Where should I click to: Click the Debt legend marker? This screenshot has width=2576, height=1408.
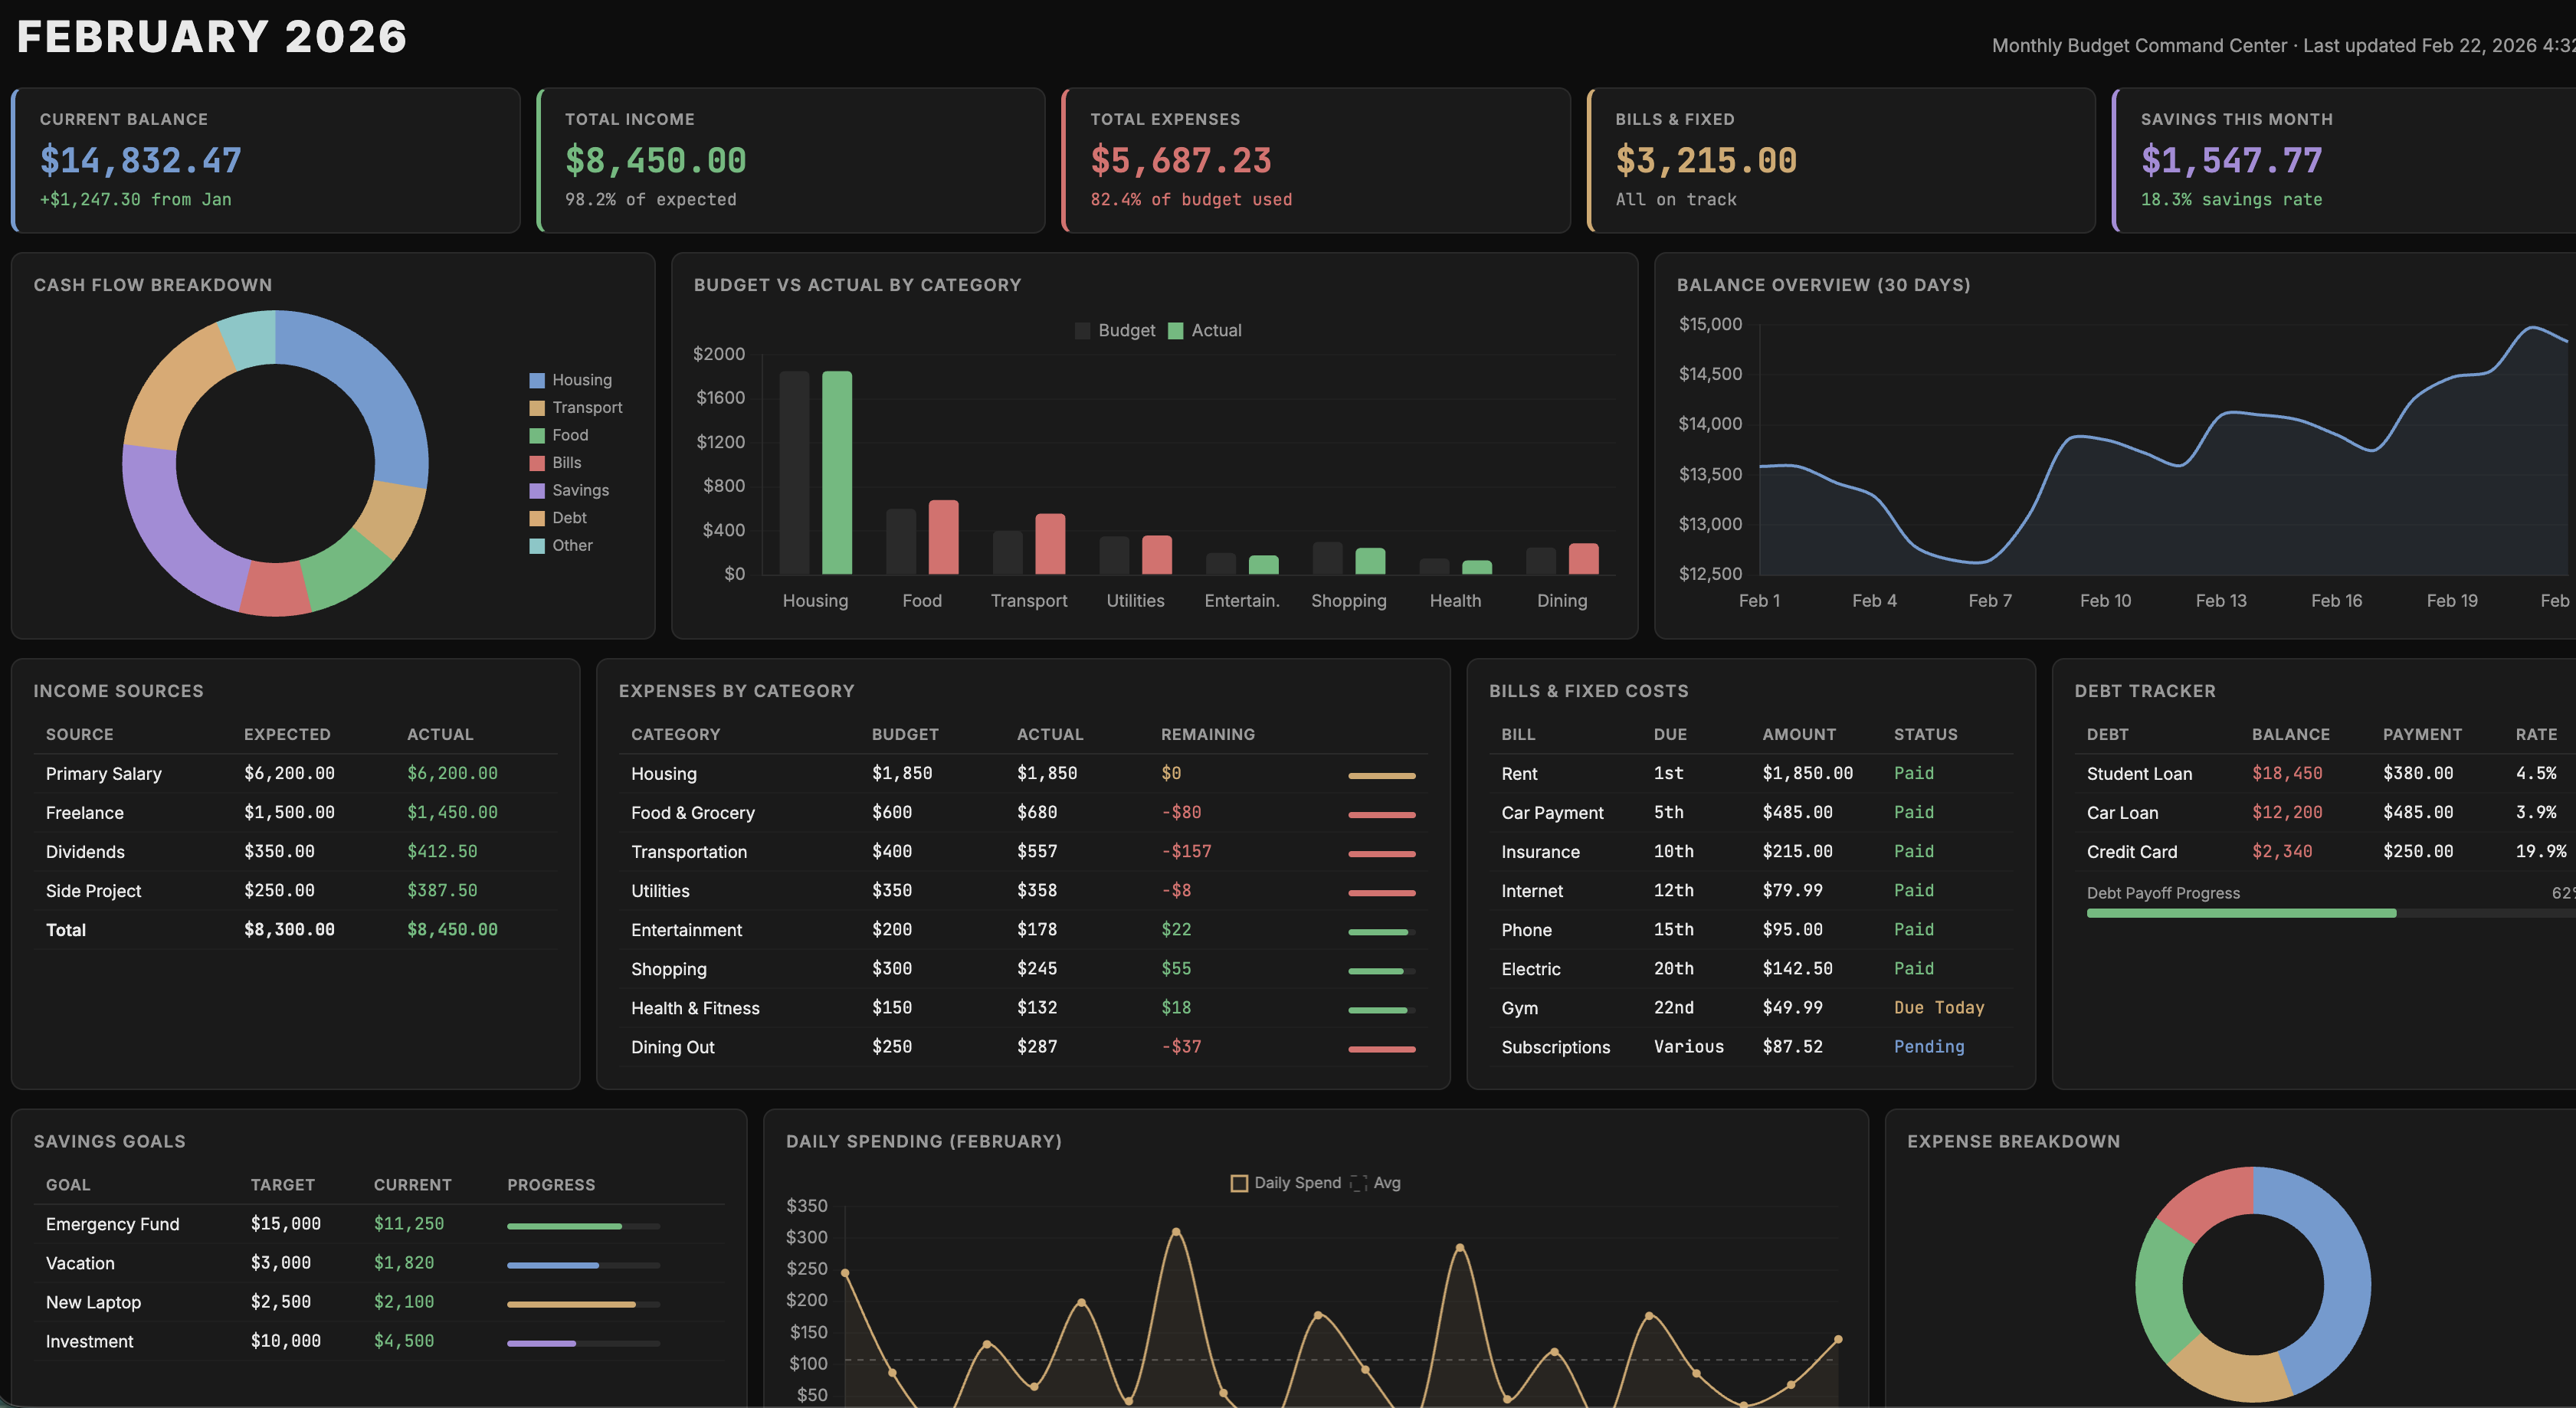point(538,517)
